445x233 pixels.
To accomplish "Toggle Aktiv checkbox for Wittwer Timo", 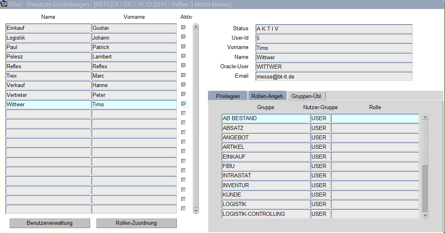I will point(183,104).
